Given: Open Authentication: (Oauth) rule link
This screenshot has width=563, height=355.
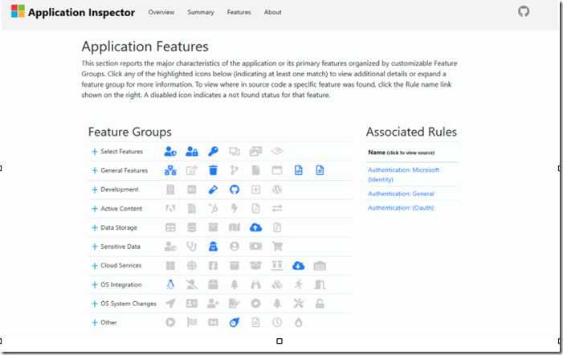Looking at the screenshot, I should [401, 208].
